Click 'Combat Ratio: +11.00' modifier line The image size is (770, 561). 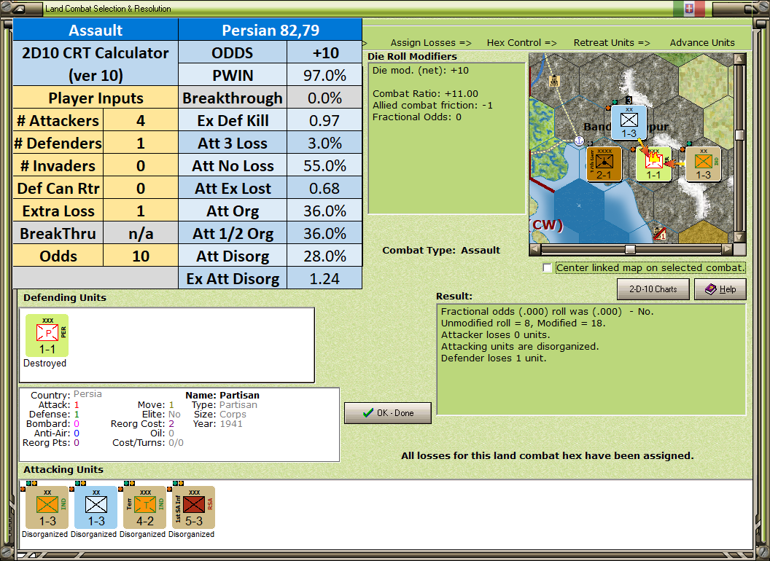(425, 94)
